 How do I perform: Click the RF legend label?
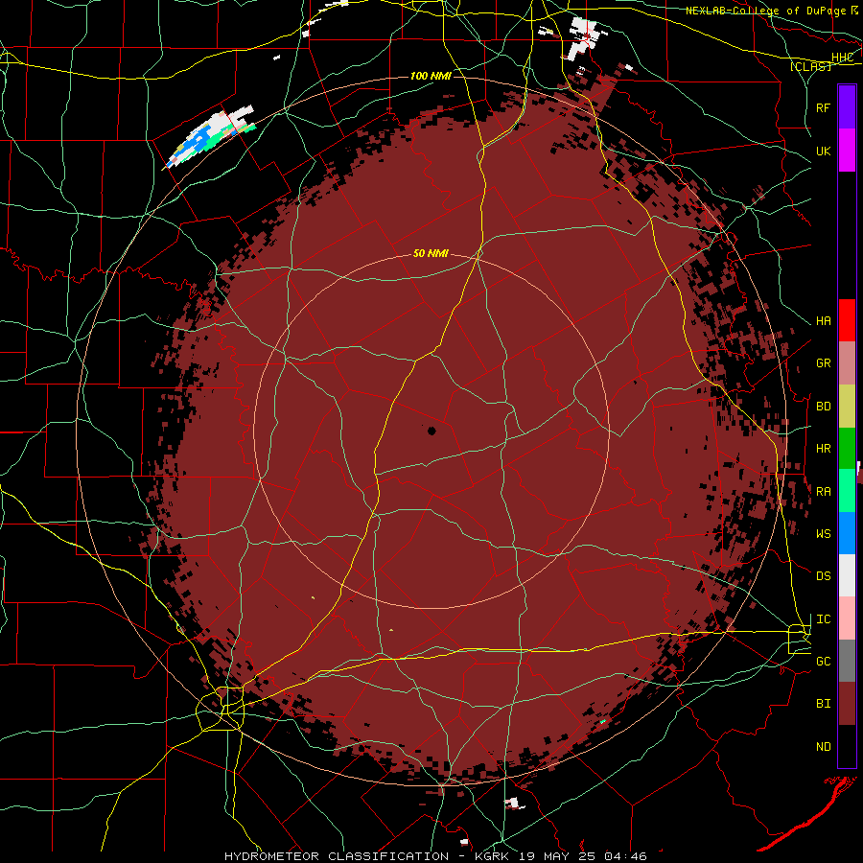(x=823, y=107)
